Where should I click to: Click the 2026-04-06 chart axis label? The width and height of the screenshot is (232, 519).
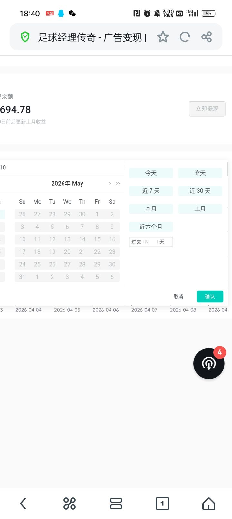(106, 310)
